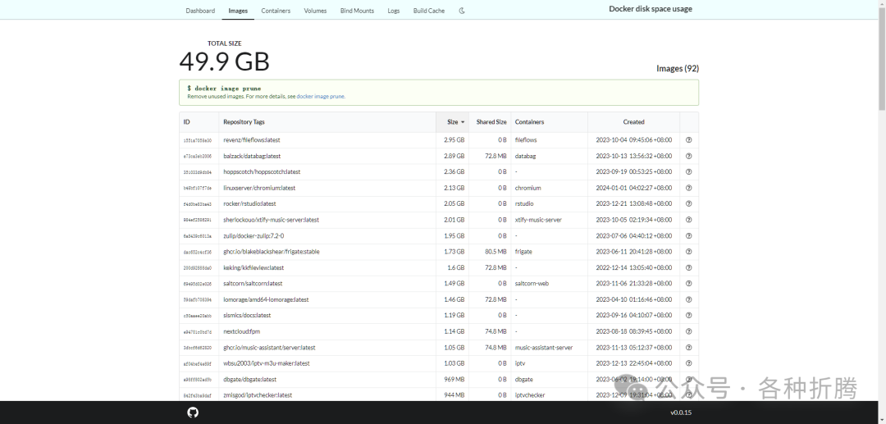Select rocker/rstudio:latest repository tag
886x424 pixels.
point(249,204)
